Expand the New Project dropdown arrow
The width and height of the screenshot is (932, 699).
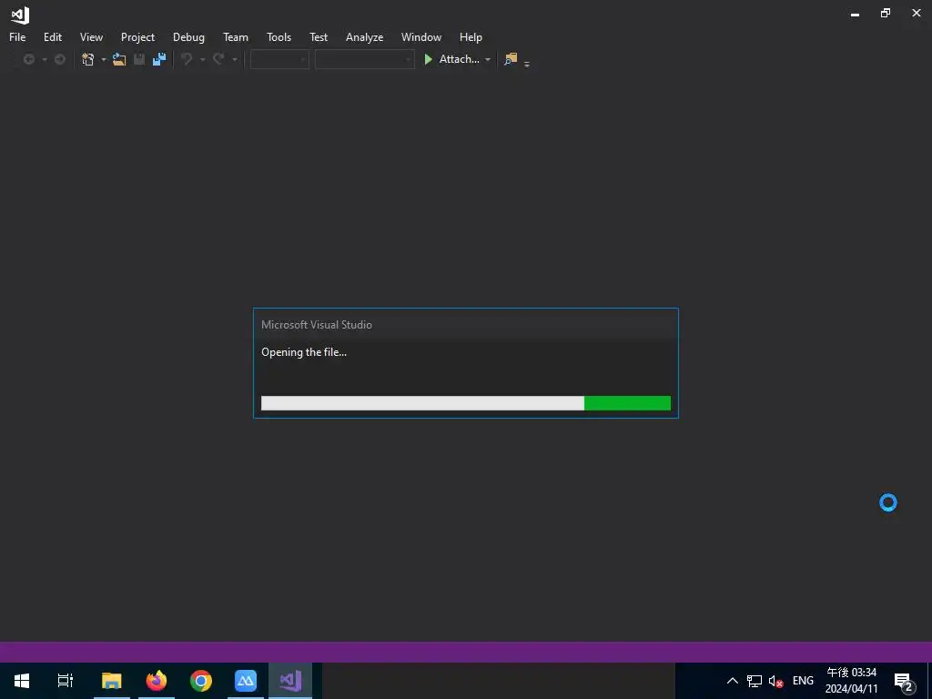click(104, 60)
